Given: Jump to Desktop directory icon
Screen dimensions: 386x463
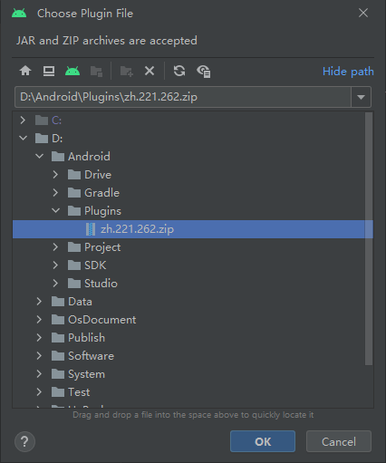Looking at the screenshot, I should click(x=49, y=72).
